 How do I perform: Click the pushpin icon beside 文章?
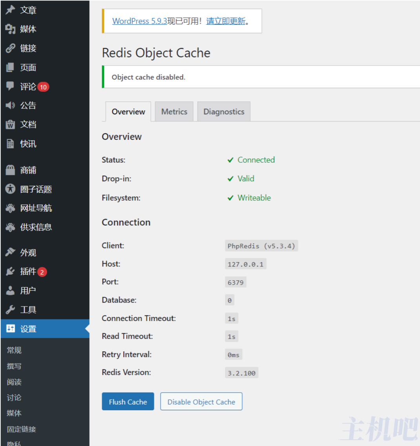click(10, 10)
